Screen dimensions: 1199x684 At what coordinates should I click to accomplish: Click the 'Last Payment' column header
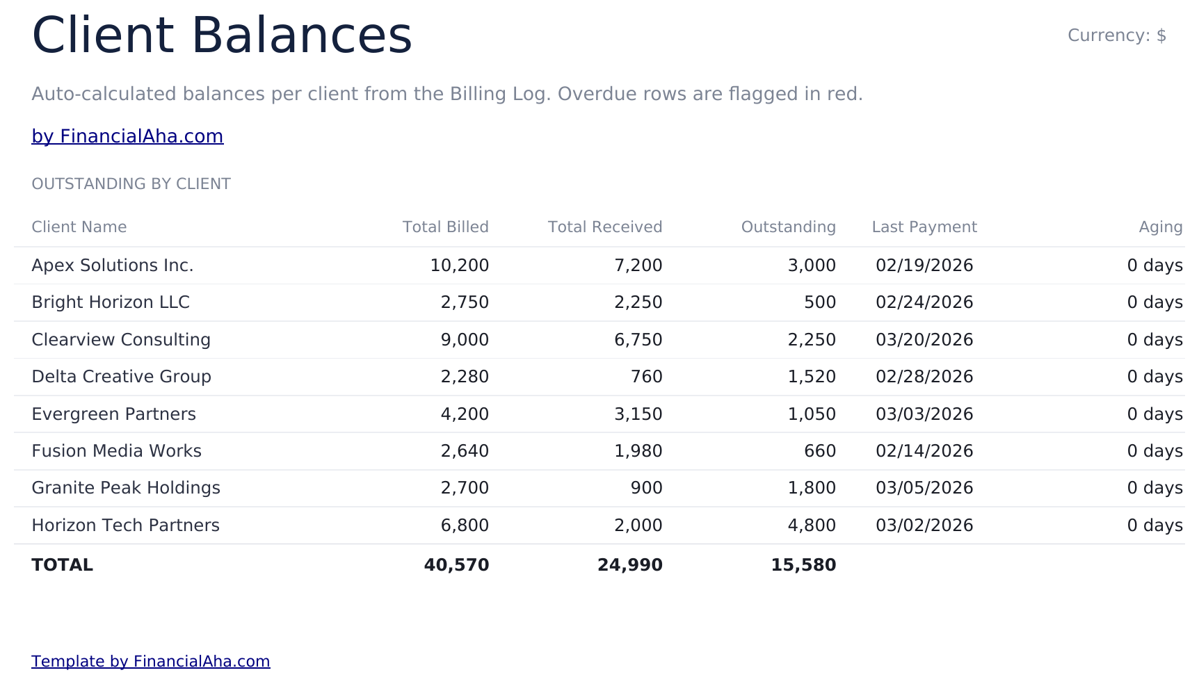pos(924,227)
